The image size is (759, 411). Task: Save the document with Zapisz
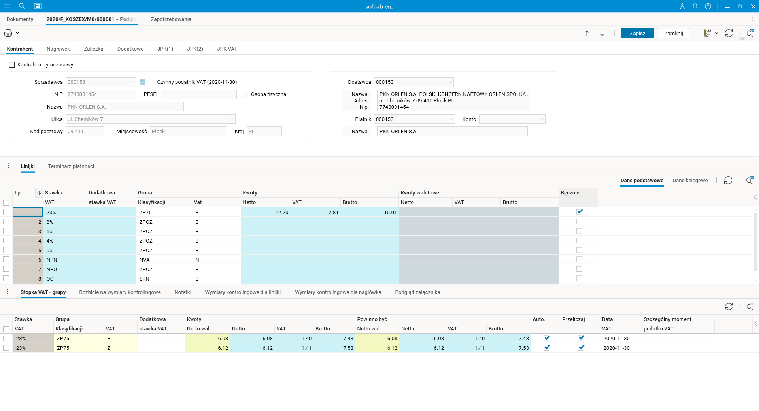coord(637,34)
